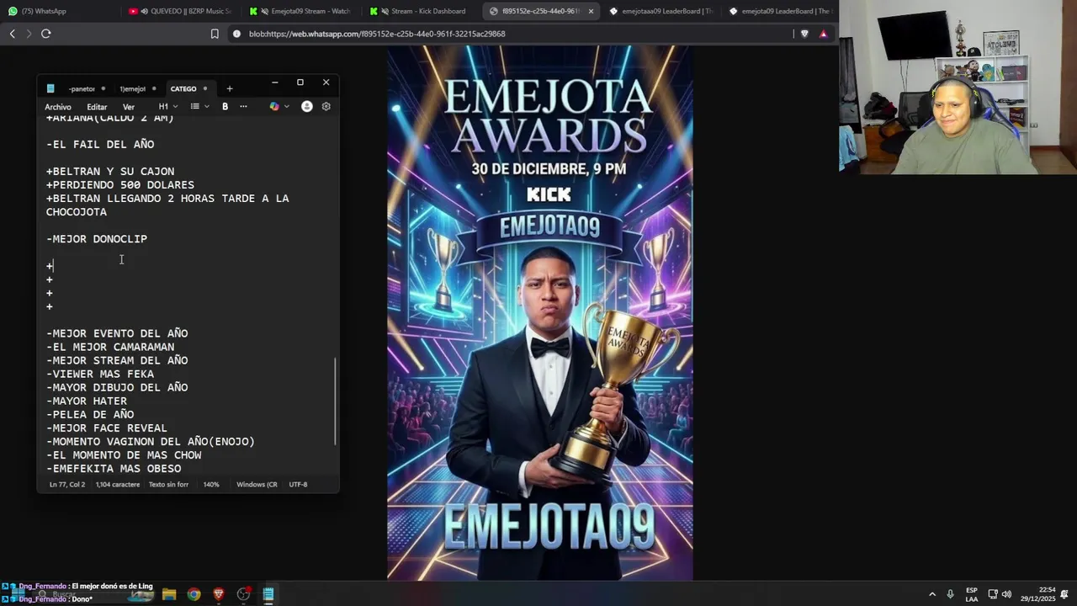Image resolution: width=1077 pixels, height=606 pixels.
Task: Reload the browser page
Action: pos(46,34)
